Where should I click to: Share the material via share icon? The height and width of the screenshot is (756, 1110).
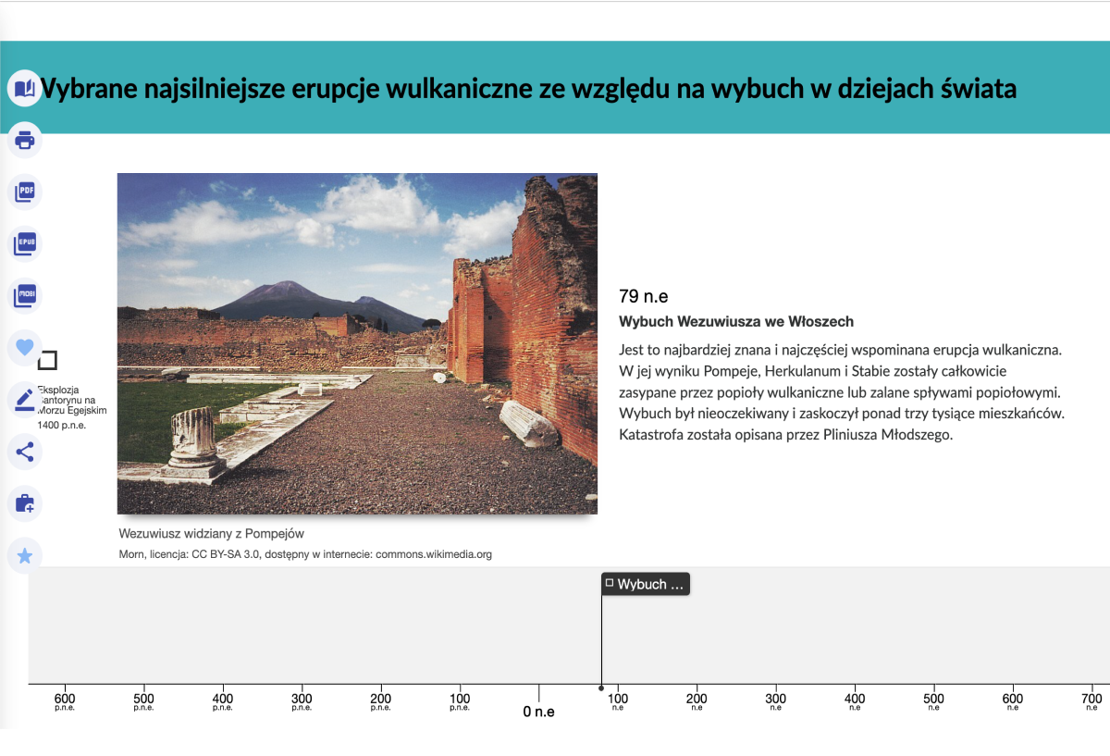25,452
